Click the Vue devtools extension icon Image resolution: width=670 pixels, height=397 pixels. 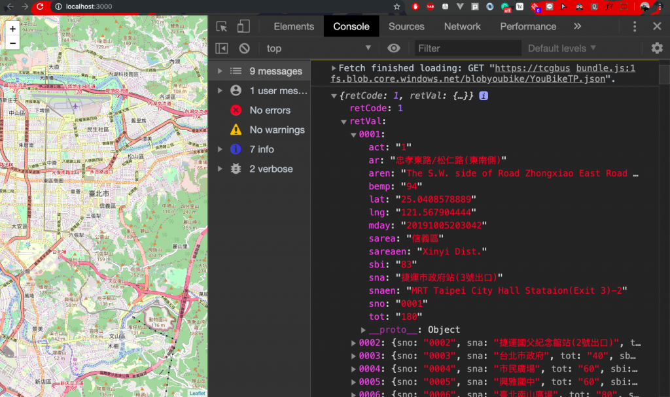pyautogui.click(x=460, y=7)
